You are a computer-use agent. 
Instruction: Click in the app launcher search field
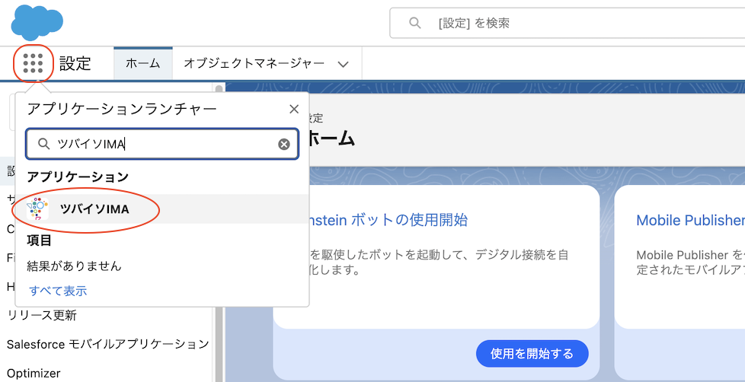pyautogui.click(x=162, y=145)
